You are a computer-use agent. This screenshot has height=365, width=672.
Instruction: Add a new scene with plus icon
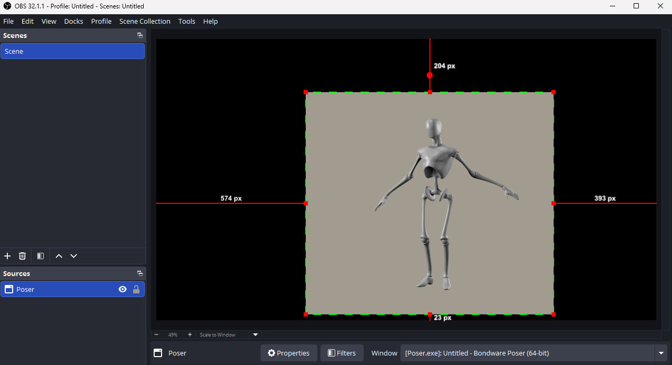(x=7, y=256)
